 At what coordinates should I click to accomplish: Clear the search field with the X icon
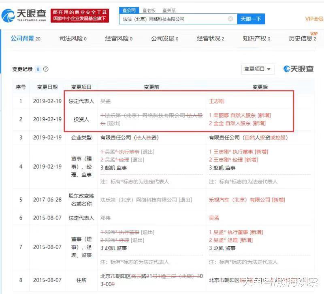(230, 19)
